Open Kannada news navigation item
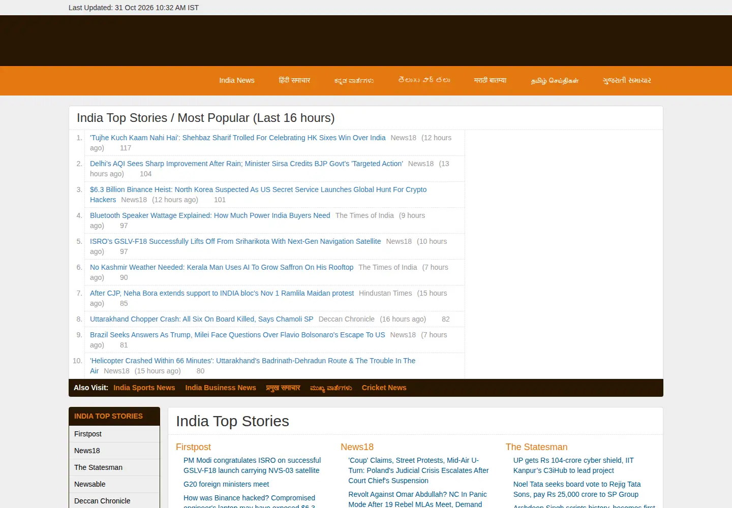Viewport: 732px width, 508px height. point(354,80)
